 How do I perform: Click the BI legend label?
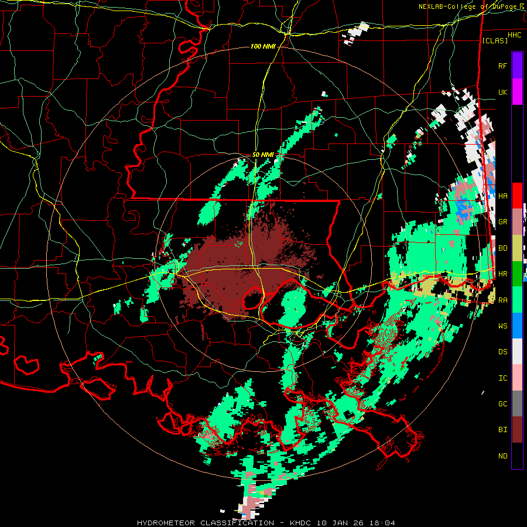point(502,430)
